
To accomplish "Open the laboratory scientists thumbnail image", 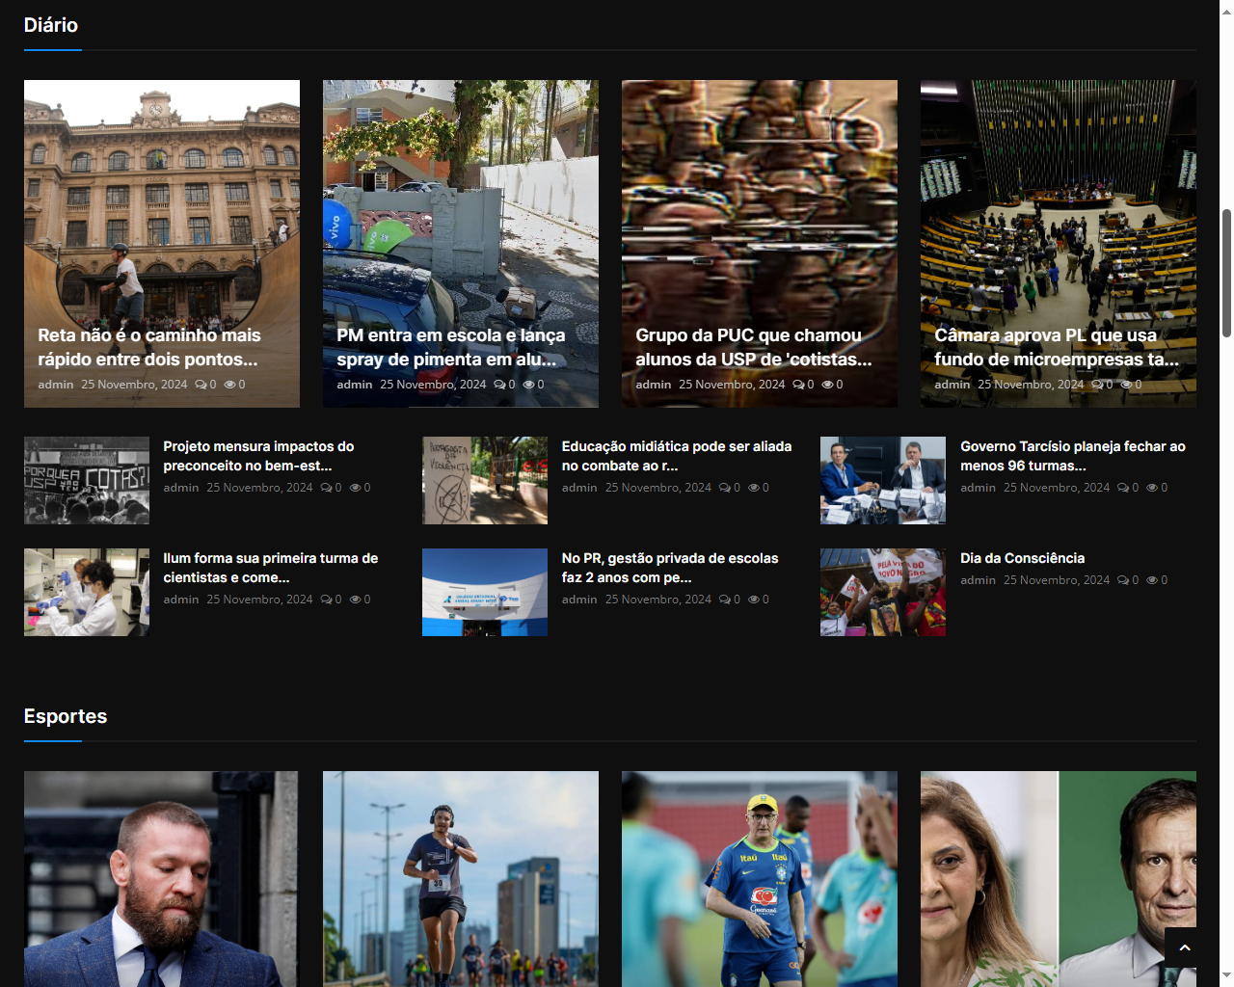I will (x=87, y=592).
